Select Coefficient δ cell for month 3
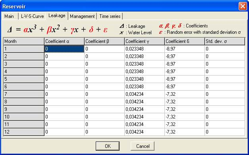The width and height of the screenshot is (249, 155). [185, 64]
